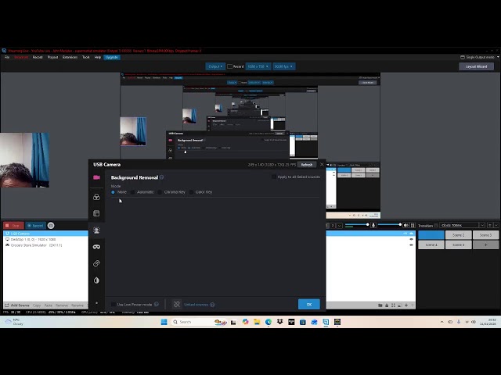
Task: Open the 1280 x 720 resolution dropdown
Action: tap(258, 66)
